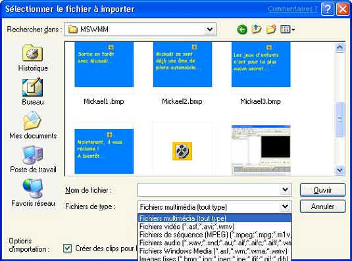Click the Ouvrir button
352x261 pixels.
pos(322,190)
